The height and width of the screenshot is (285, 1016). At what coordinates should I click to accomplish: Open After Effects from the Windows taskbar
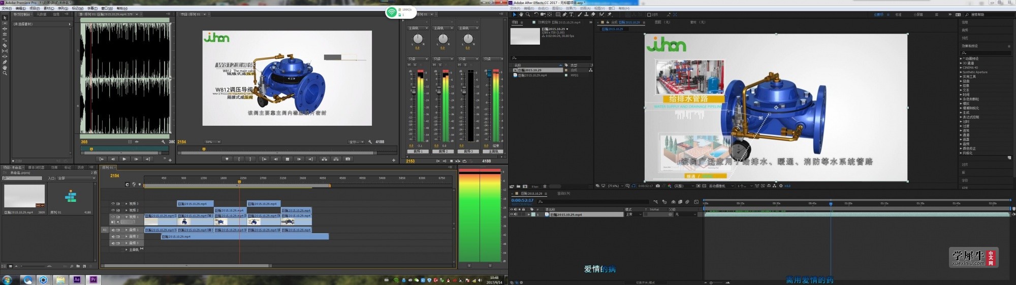click(77, 279)
